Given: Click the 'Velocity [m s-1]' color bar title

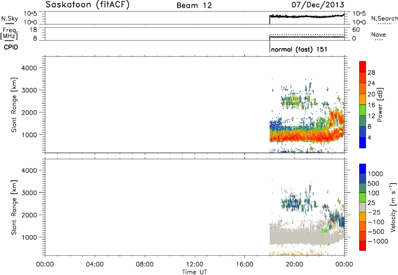Looking at the screenshot, I should tap(393, 207).
